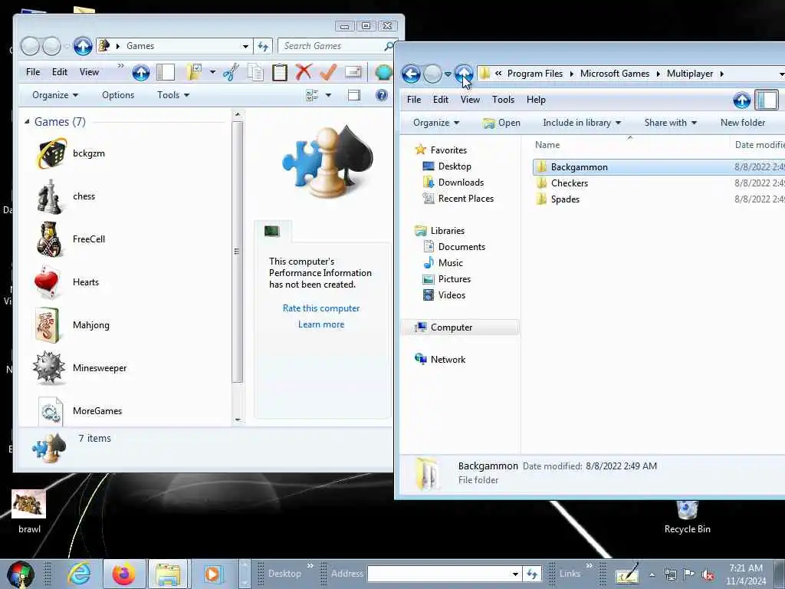Click the folder options icon in Games toolbar
This screenshot has height=589, width=785.
point(194,72)
